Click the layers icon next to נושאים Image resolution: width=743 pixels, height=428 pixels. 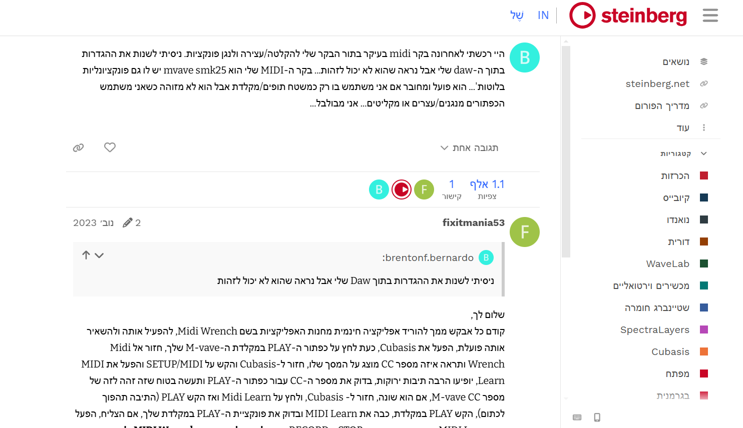(704, 62)
